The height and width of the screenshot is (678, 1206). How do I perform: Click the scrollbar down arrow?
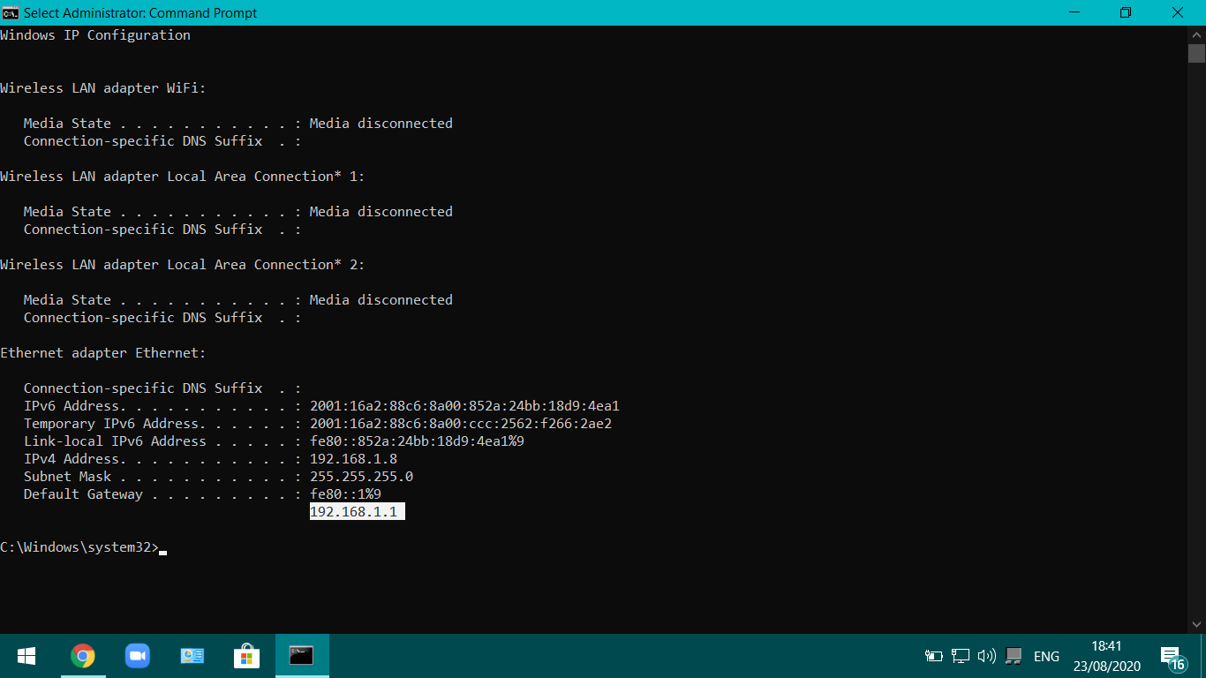pyautogui.click(x=1196, y=625)
